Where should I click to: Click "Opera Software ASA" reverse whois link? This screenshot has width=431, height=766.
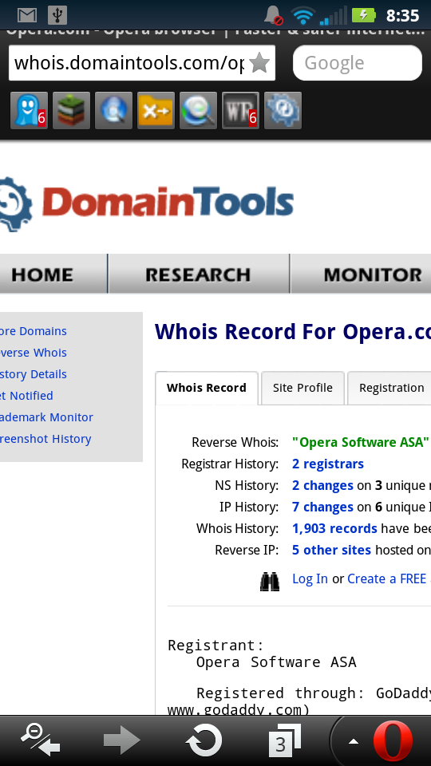[361, 443]
